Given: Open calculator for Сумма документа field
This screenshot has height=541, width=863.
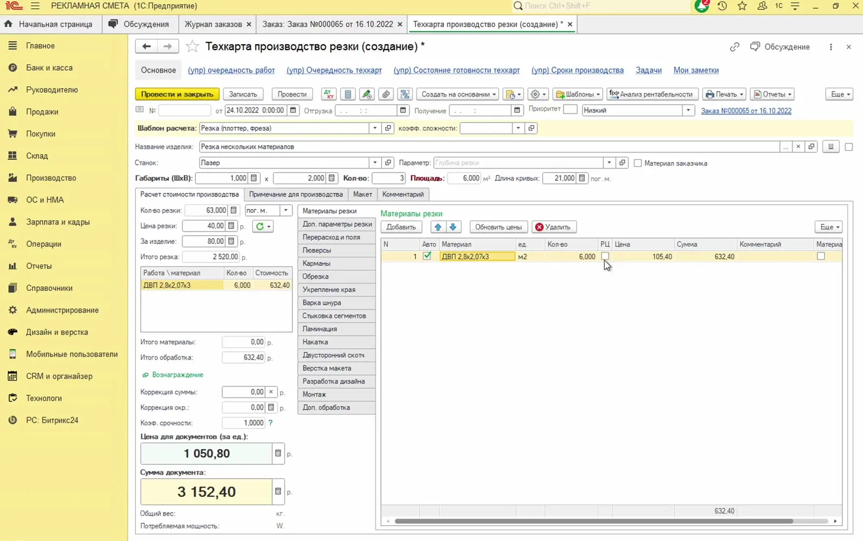Looking at the screenshot, I should click(x=278, y=491).
